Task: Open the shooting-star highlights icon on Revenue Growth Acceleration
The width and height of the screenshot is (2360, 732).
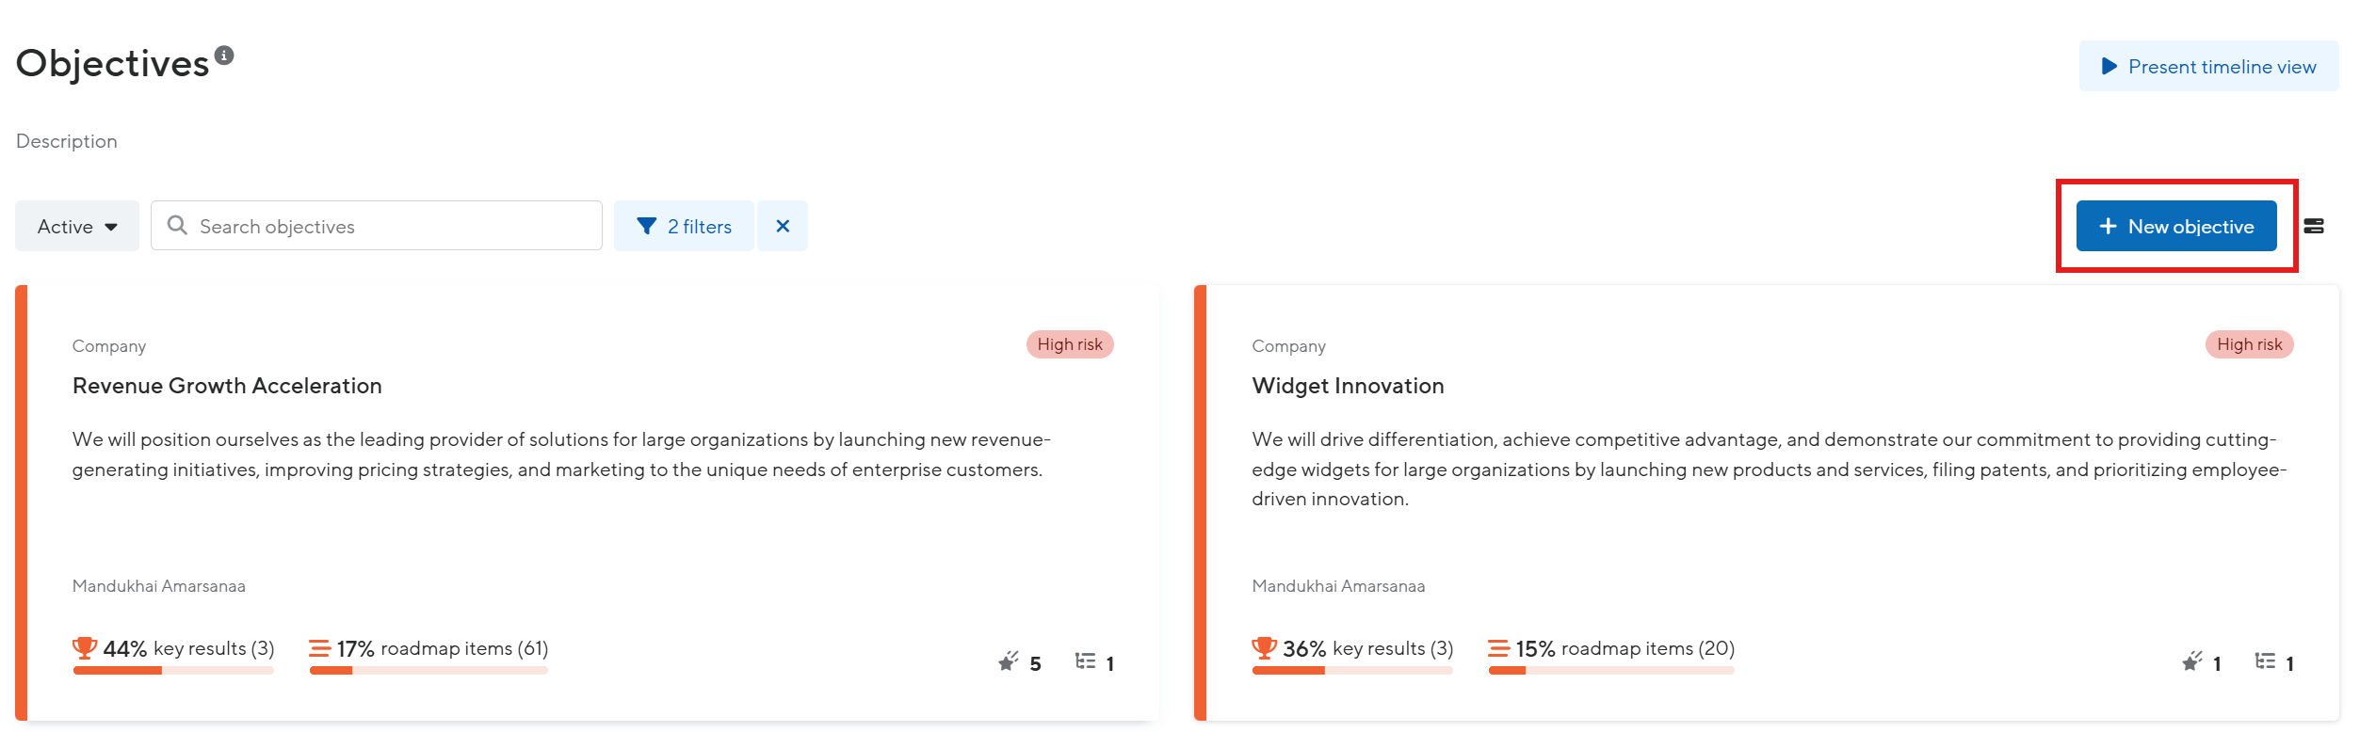Action: coord(1008,661)
